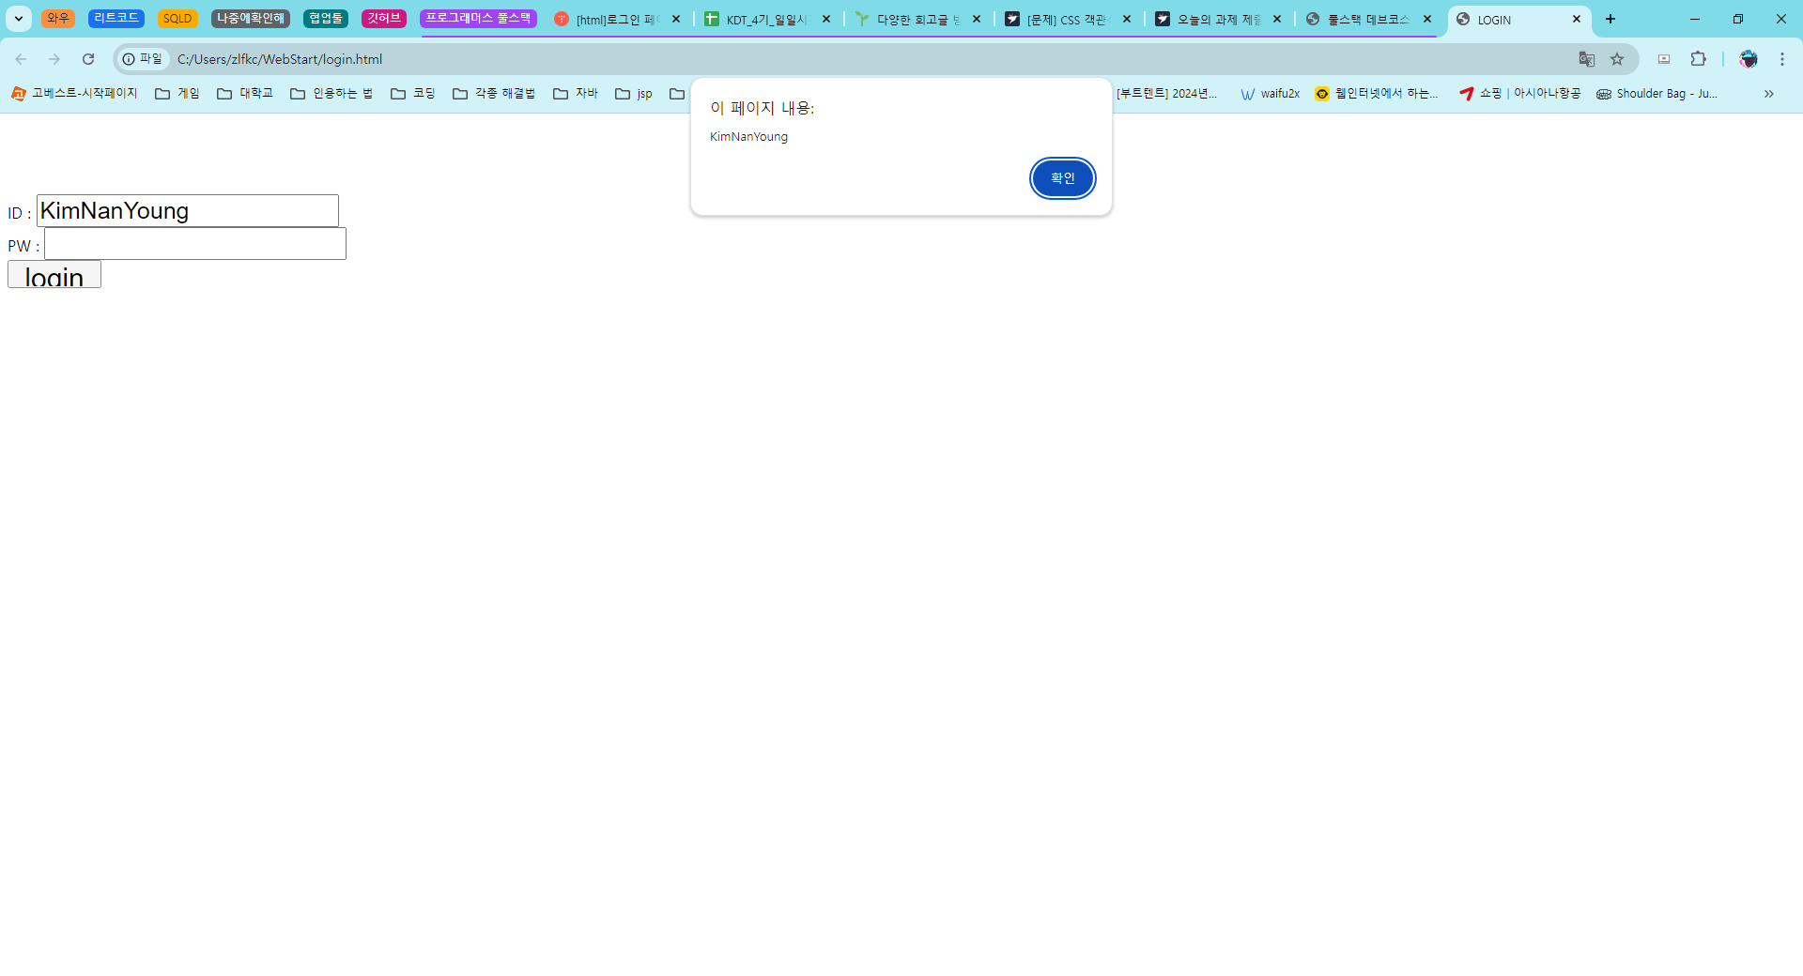Screen dimensions: 1803x976
Task: Go forward in history
Action: click(54, 59)
